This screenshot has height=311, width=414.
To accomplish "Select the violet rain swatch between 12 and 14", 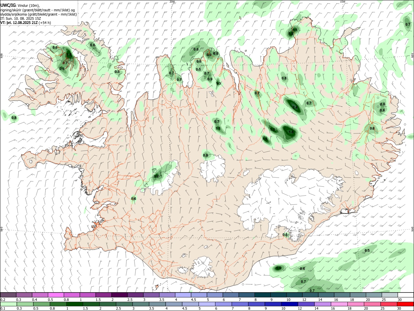I will [x=307, y=304].
